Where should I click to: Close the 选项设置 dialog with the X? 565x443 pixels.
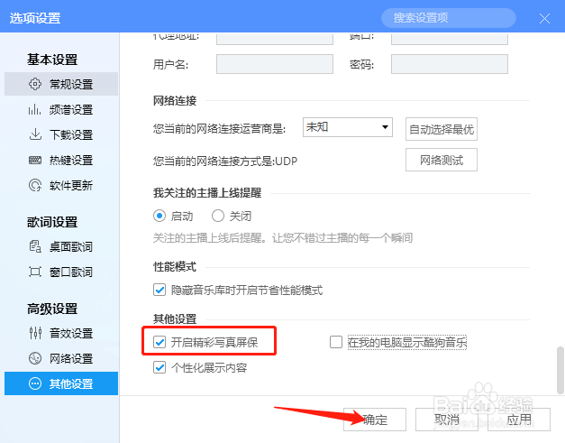coord(544,18)
